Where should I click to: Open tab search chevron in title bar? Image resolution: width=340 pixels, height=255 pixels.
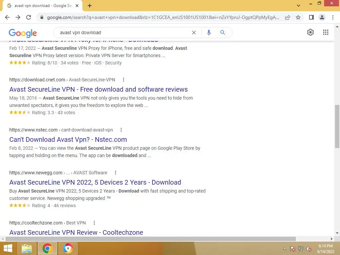pyautogui.click(x=298, y=6)
